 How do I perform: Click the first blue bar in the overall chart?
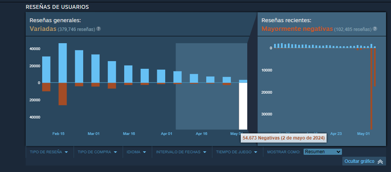pyautogui.click(x=46, y=70)
